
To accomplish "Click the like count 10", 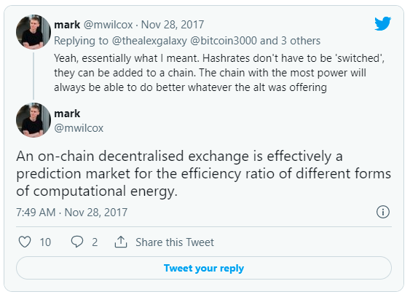I will point(45,242).
